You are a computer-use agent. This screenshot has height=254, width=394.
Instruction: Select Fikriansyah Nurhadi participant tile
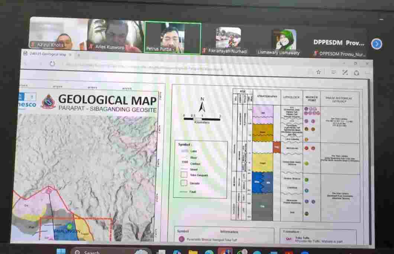[x=228, y=40]
